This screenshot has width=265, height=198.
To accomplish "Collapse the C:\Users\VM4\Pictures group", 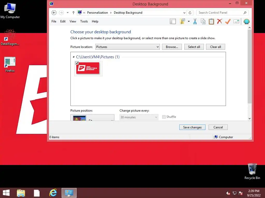I will click(73, 57).
